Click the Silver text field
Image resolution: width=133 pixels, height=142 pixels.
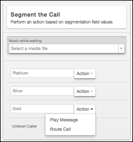(42, 91)
